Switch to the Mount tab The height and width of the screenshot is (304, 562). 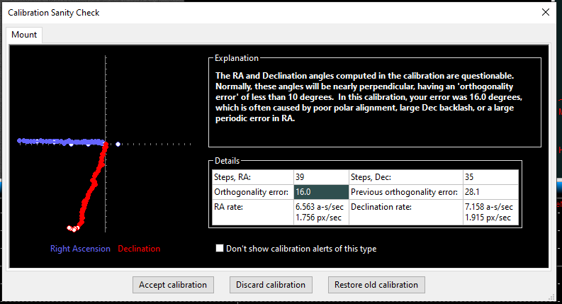point(24,34)
